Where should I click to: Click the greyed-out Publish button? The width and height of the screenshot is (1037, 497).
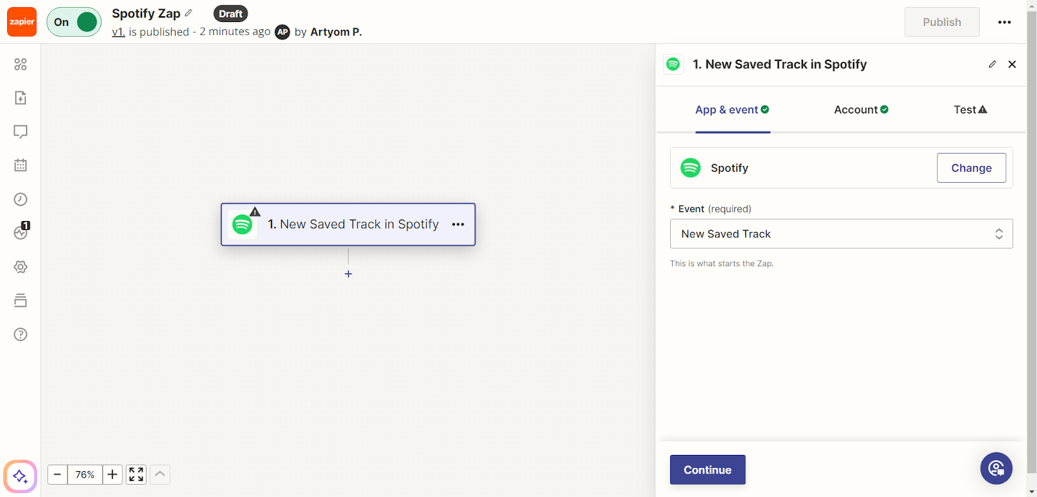tap(942, 22)
